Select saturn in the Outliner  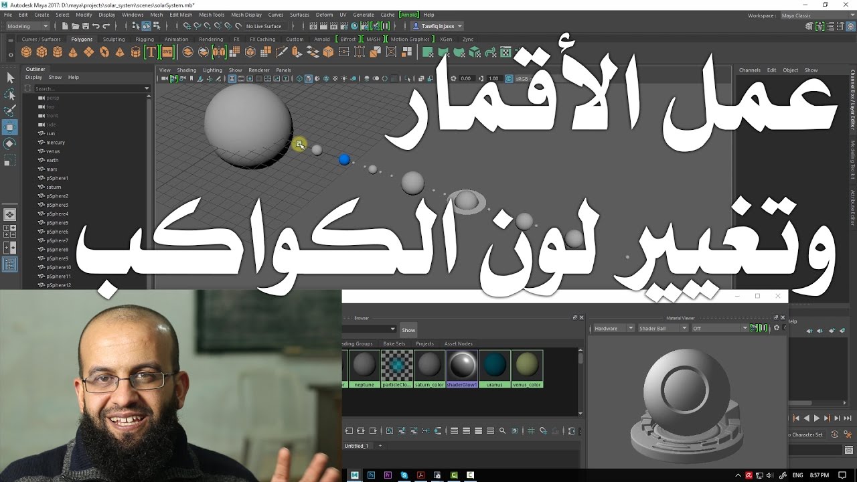54,187
